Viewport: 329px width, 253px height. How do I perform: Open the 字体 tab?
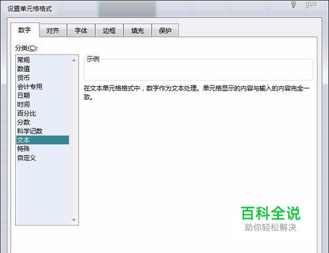pyautogui.click(x=81, y=30)
